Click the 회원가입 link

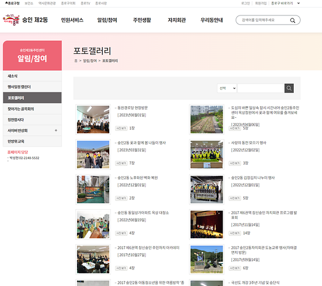[260, 3]
